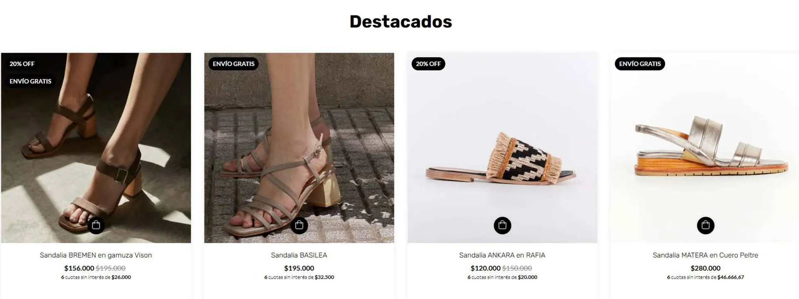Click the $280.000 price of Sandalia MATERA
The image size is (799, 299).
pos(705,268)
